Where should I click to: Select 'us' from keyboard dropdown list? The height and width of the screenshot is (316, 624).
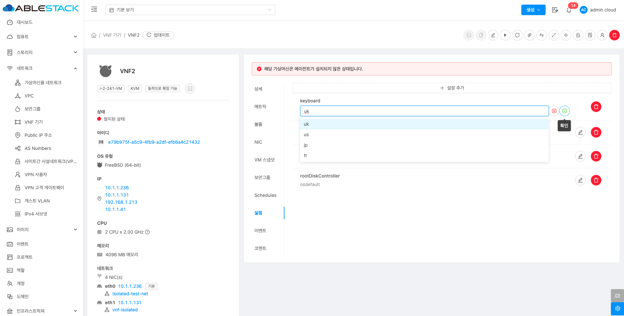pos(306,135)
